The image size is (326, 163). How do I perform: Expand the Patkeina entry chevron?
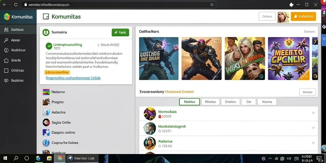[x=313, y=143]
